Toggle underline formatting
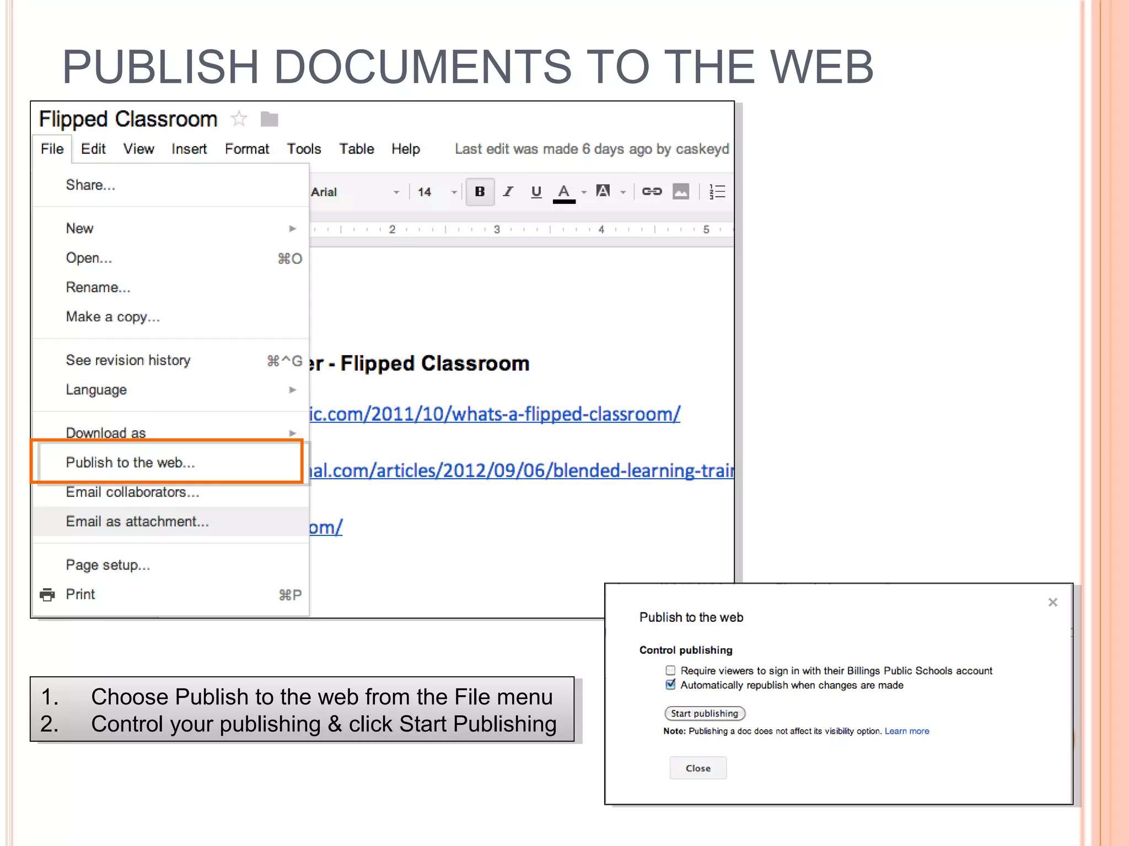The image size is (1129, 846). [x=536, y=192]
